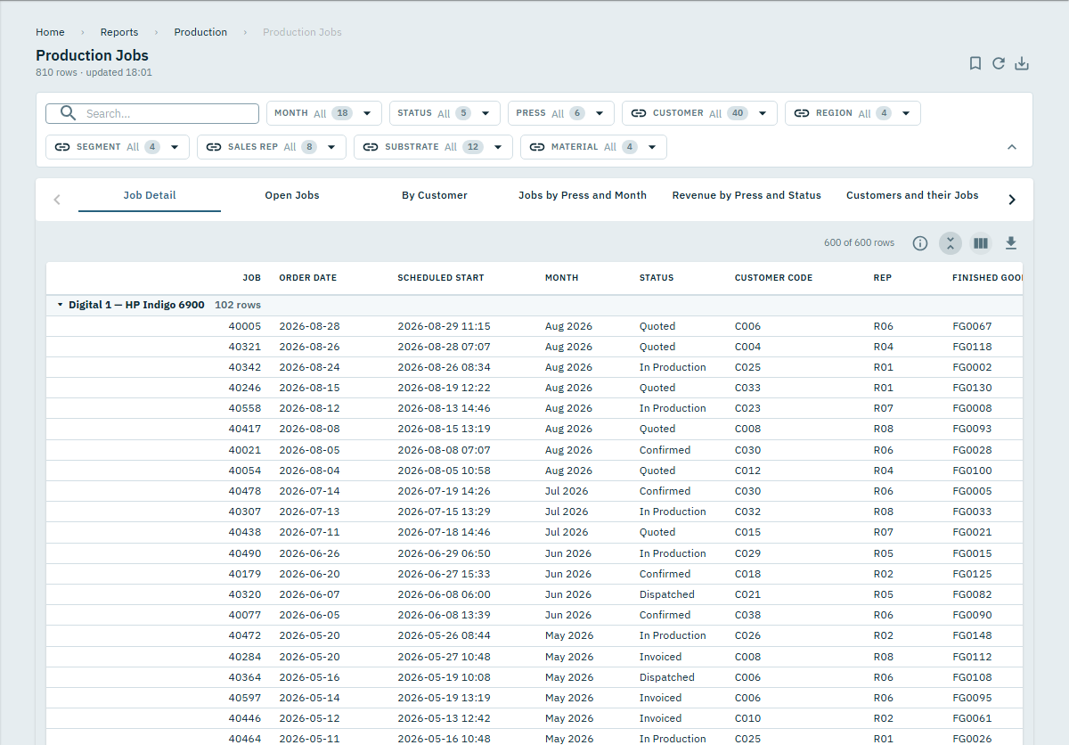1069x745 pixels.
Task: Go to Reports breadcrumb
Action: pyautogui.click(x=119, y=32)
